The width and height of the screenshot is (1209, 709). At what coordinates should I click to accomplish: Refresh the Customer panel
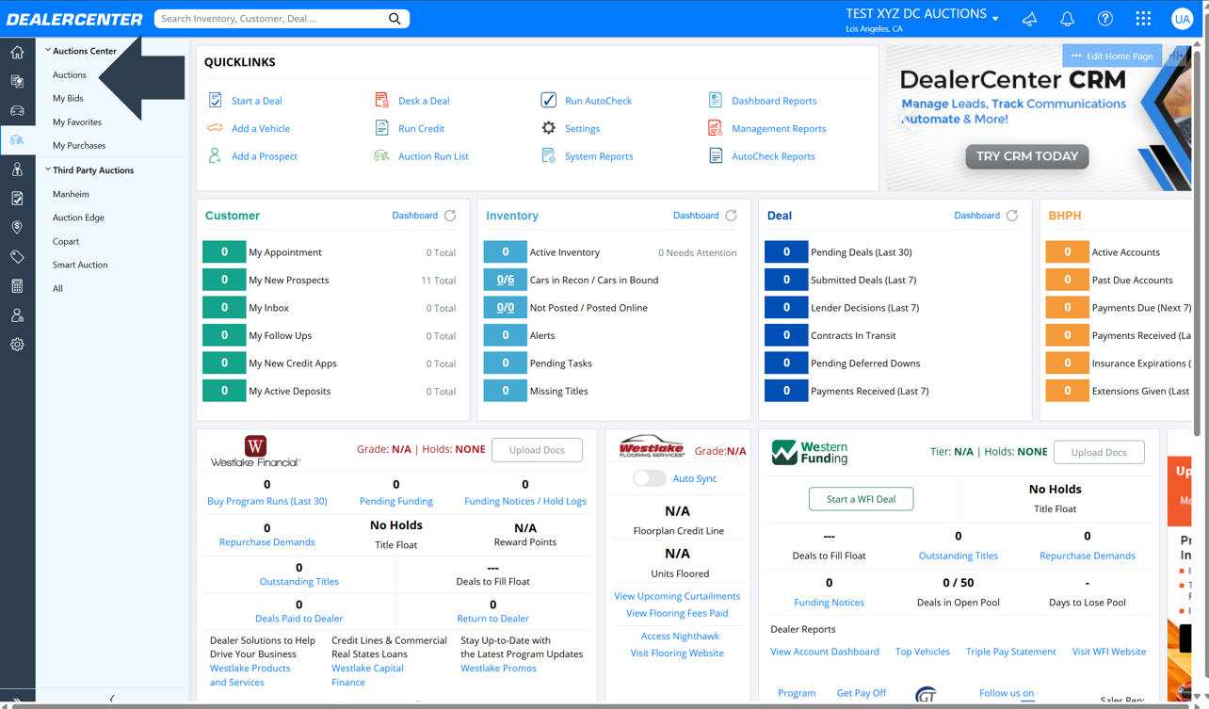[x=450, y=216]
